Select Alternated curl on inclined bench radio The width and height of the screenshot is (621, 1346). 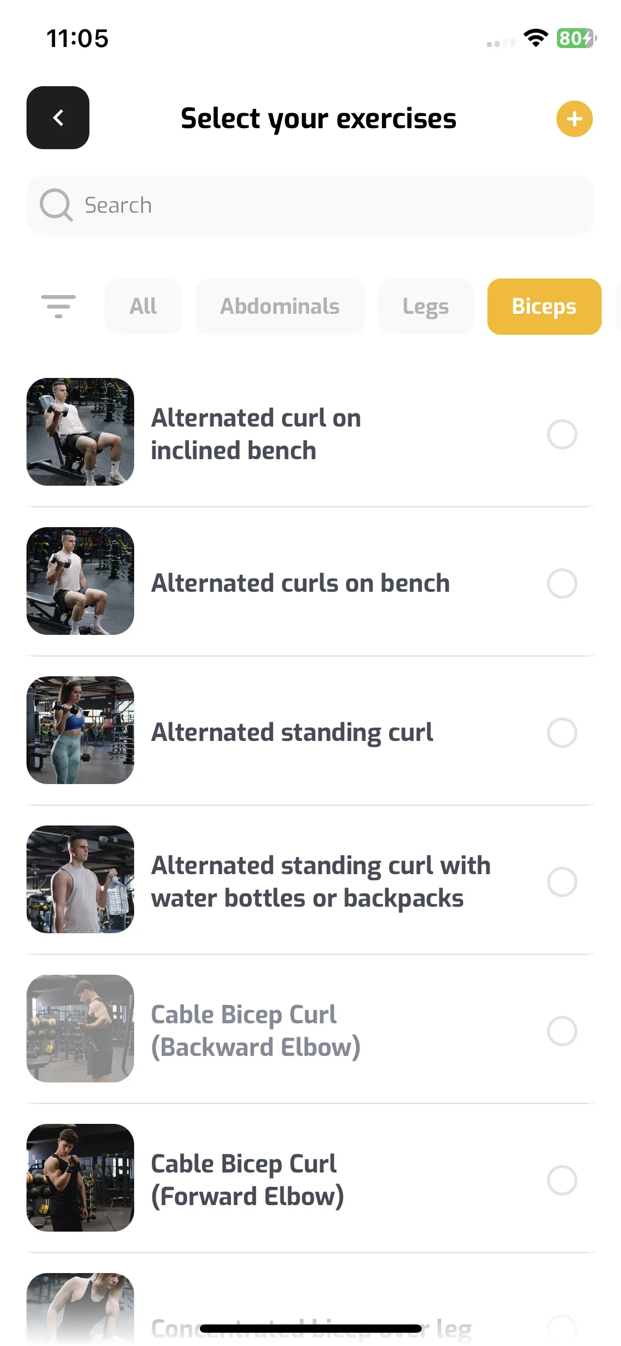pos(562,434)
